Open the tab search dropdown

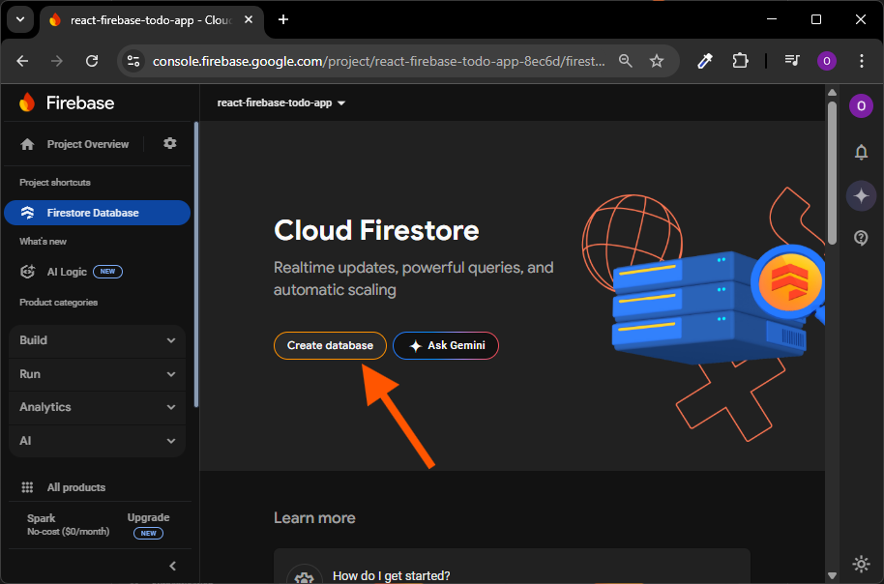point(20,19)
